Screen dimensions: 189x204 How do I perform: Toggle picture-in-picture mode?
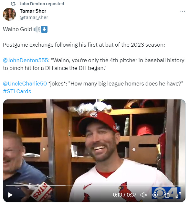click(167, 195)
